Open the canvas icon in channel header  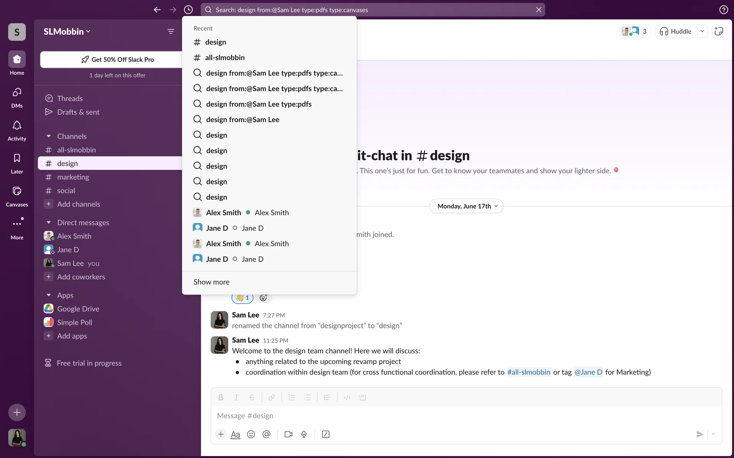coord(719,31)
